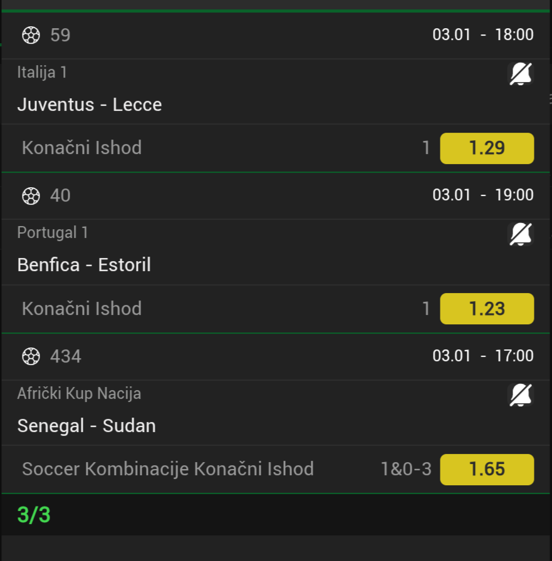Click the 3/3 ticket counter
Image resolution: width=552 pixels, height=561 pixels.
[x=34, y=515]
